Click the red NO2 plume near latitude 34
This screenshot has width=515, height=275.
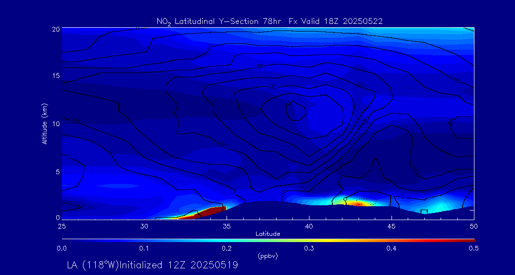click(x=210, y=211)
